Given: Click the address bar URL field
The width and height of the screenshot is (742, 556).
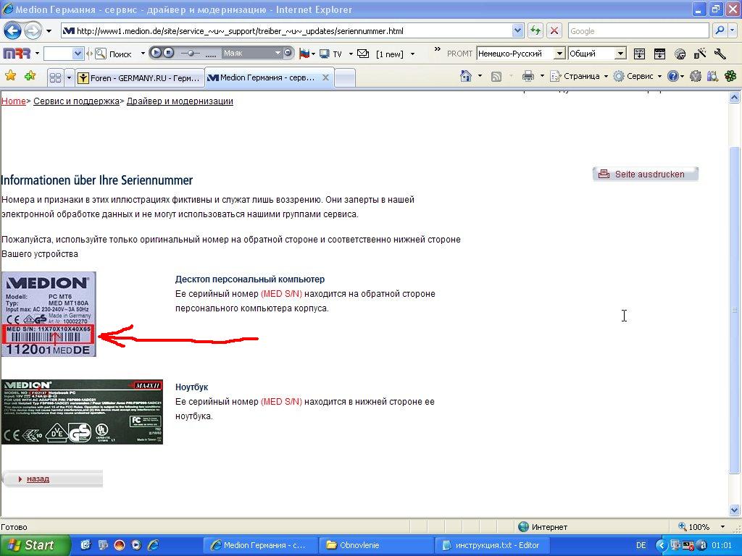Looking at the screenshot, I should point(286,31).
